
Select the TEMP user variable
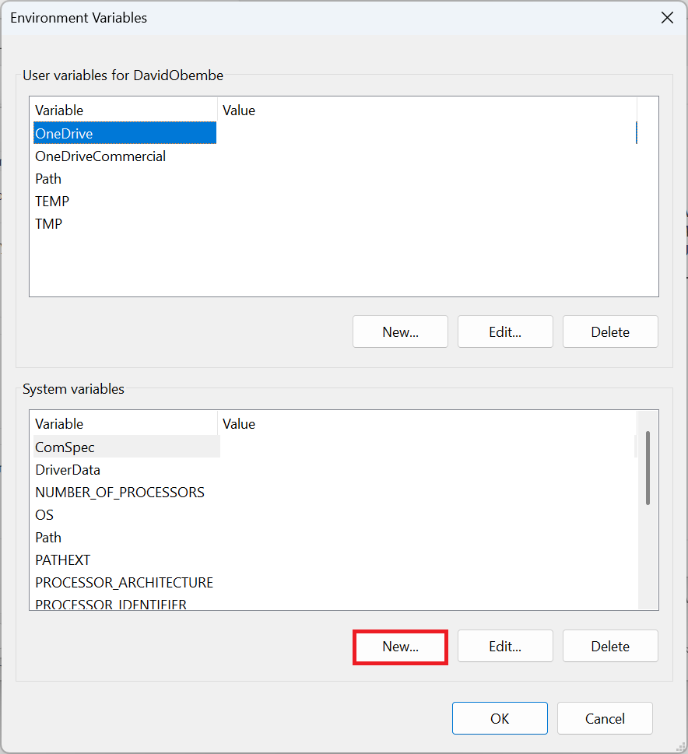tap(52, 202)
